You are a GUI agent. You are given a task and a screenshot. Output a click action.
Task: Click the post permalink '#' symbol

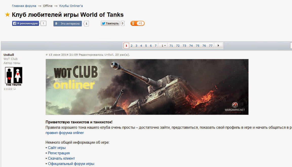[47, 55]
